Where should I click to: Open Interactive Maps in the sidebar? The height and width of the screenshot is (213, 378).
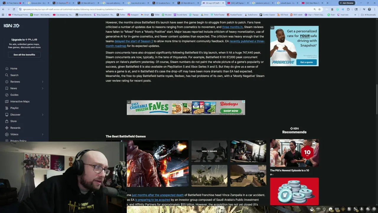20,101
